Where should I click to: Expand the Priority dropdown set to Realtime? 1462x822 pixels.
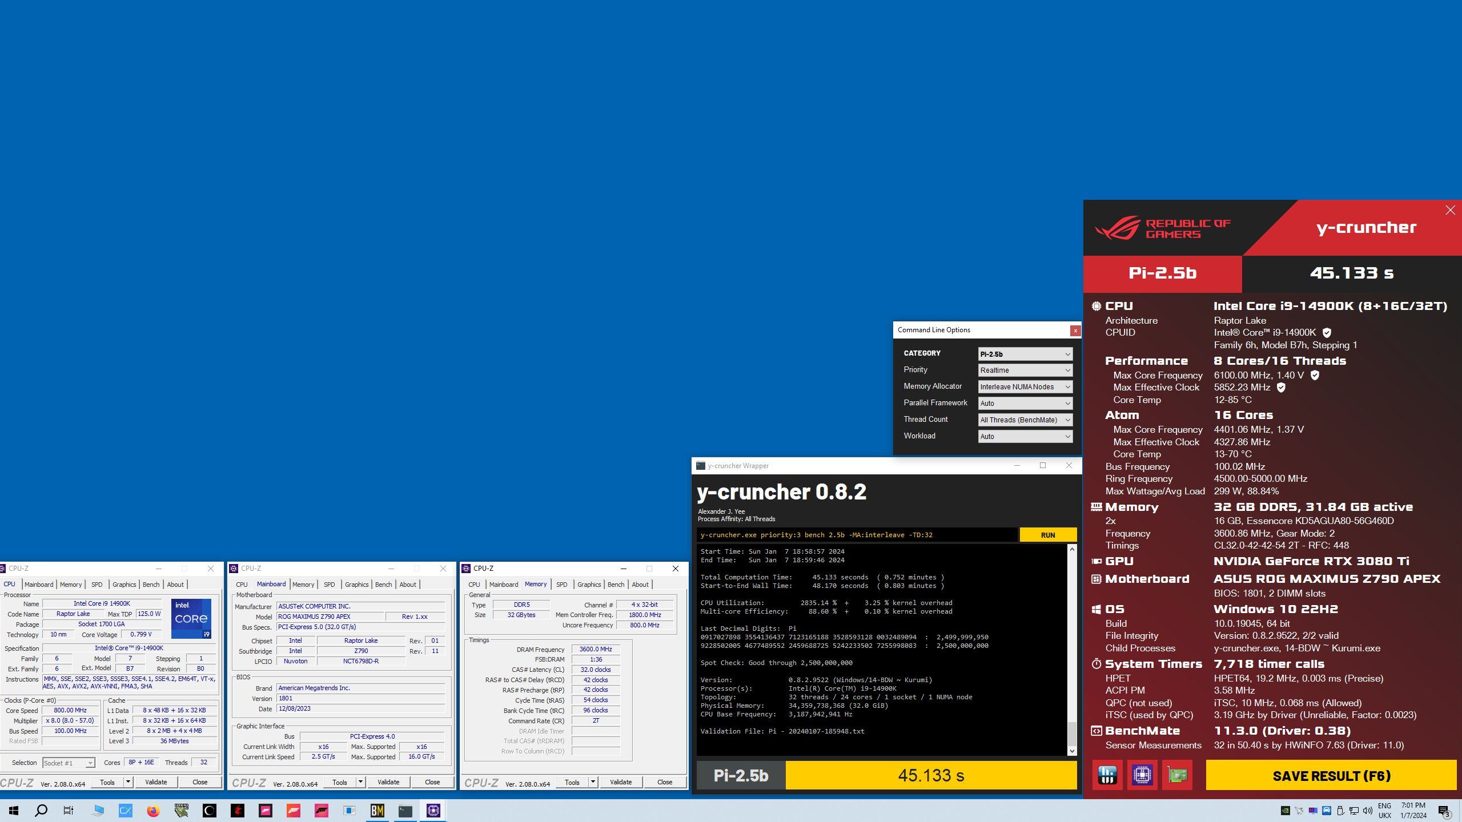(1025, 370)
